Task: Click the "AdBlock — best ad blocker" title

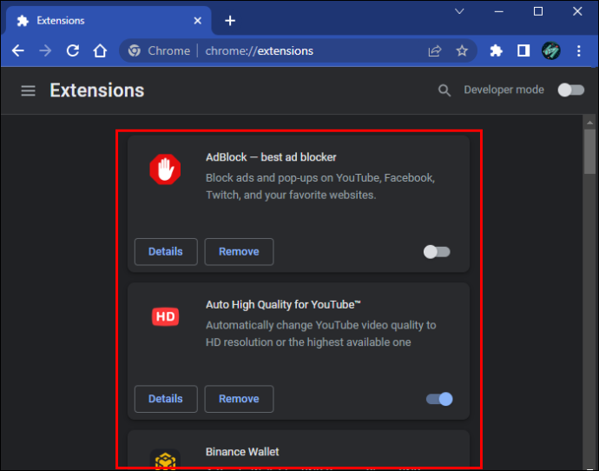Action: pyautogui.click(x=271, y=157)
